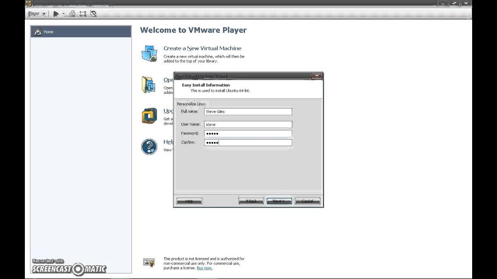
Task: Click the wizard Help button
Action: coord(189,201)
